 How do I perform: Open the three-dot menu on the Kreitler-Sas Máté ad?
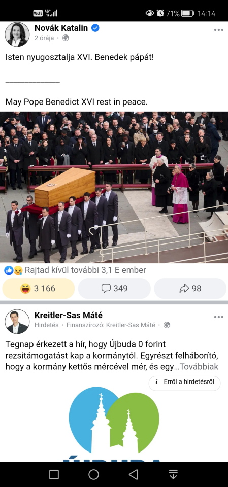coord(219,317)
